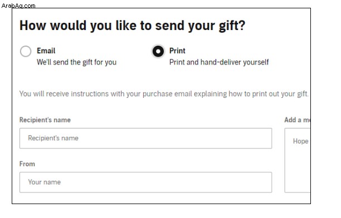Viewport: 341px width, 218px height.
Task: Click empty area below the Hope placeholder
Action: point(298,170)
